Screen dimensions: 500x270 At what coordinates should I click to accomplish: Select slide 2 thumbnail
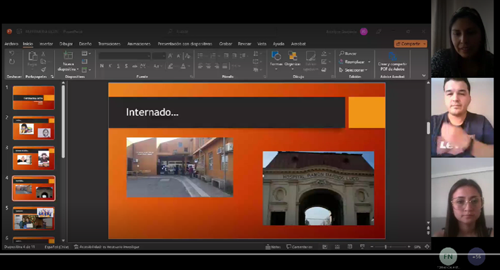[34, 128]
